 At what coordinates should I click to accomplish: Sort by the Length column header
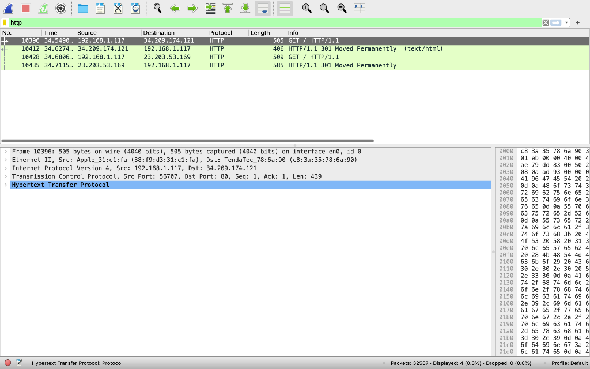[x=267, y=33]
